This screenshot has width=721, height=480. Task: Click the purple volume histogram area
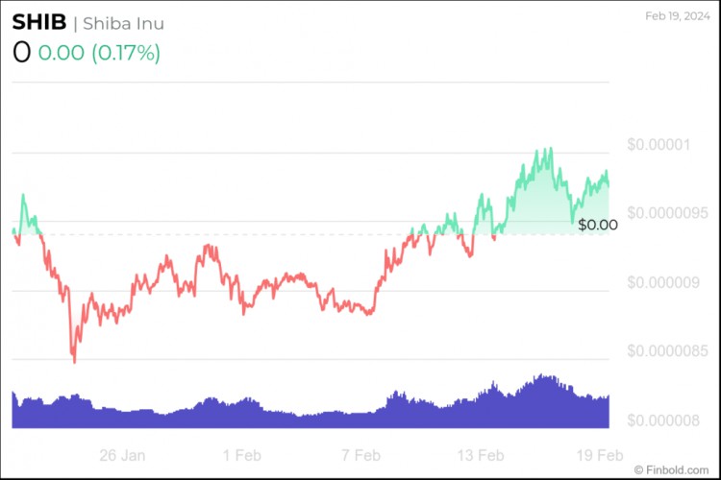tap(311, 409)
